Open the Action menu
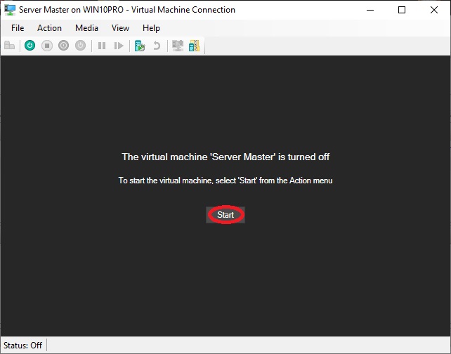The width and height of the screenshot is (451, 354). point(49,28)
